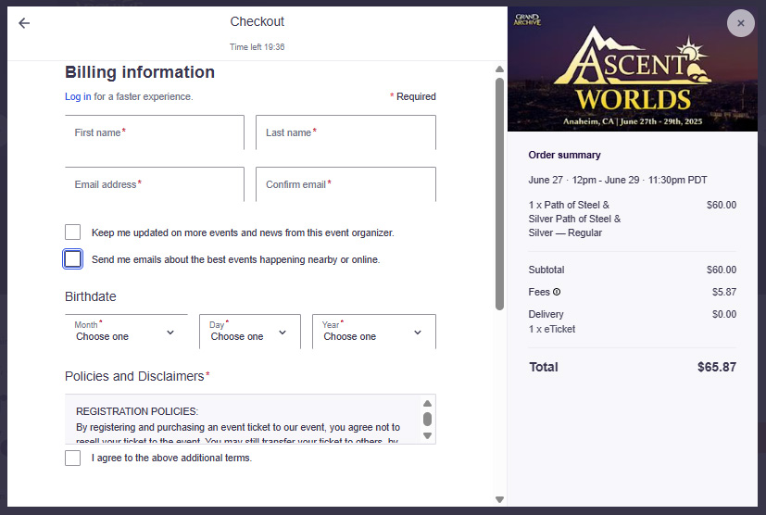Close the checkout dialog with the X

[x=741, y=23]
